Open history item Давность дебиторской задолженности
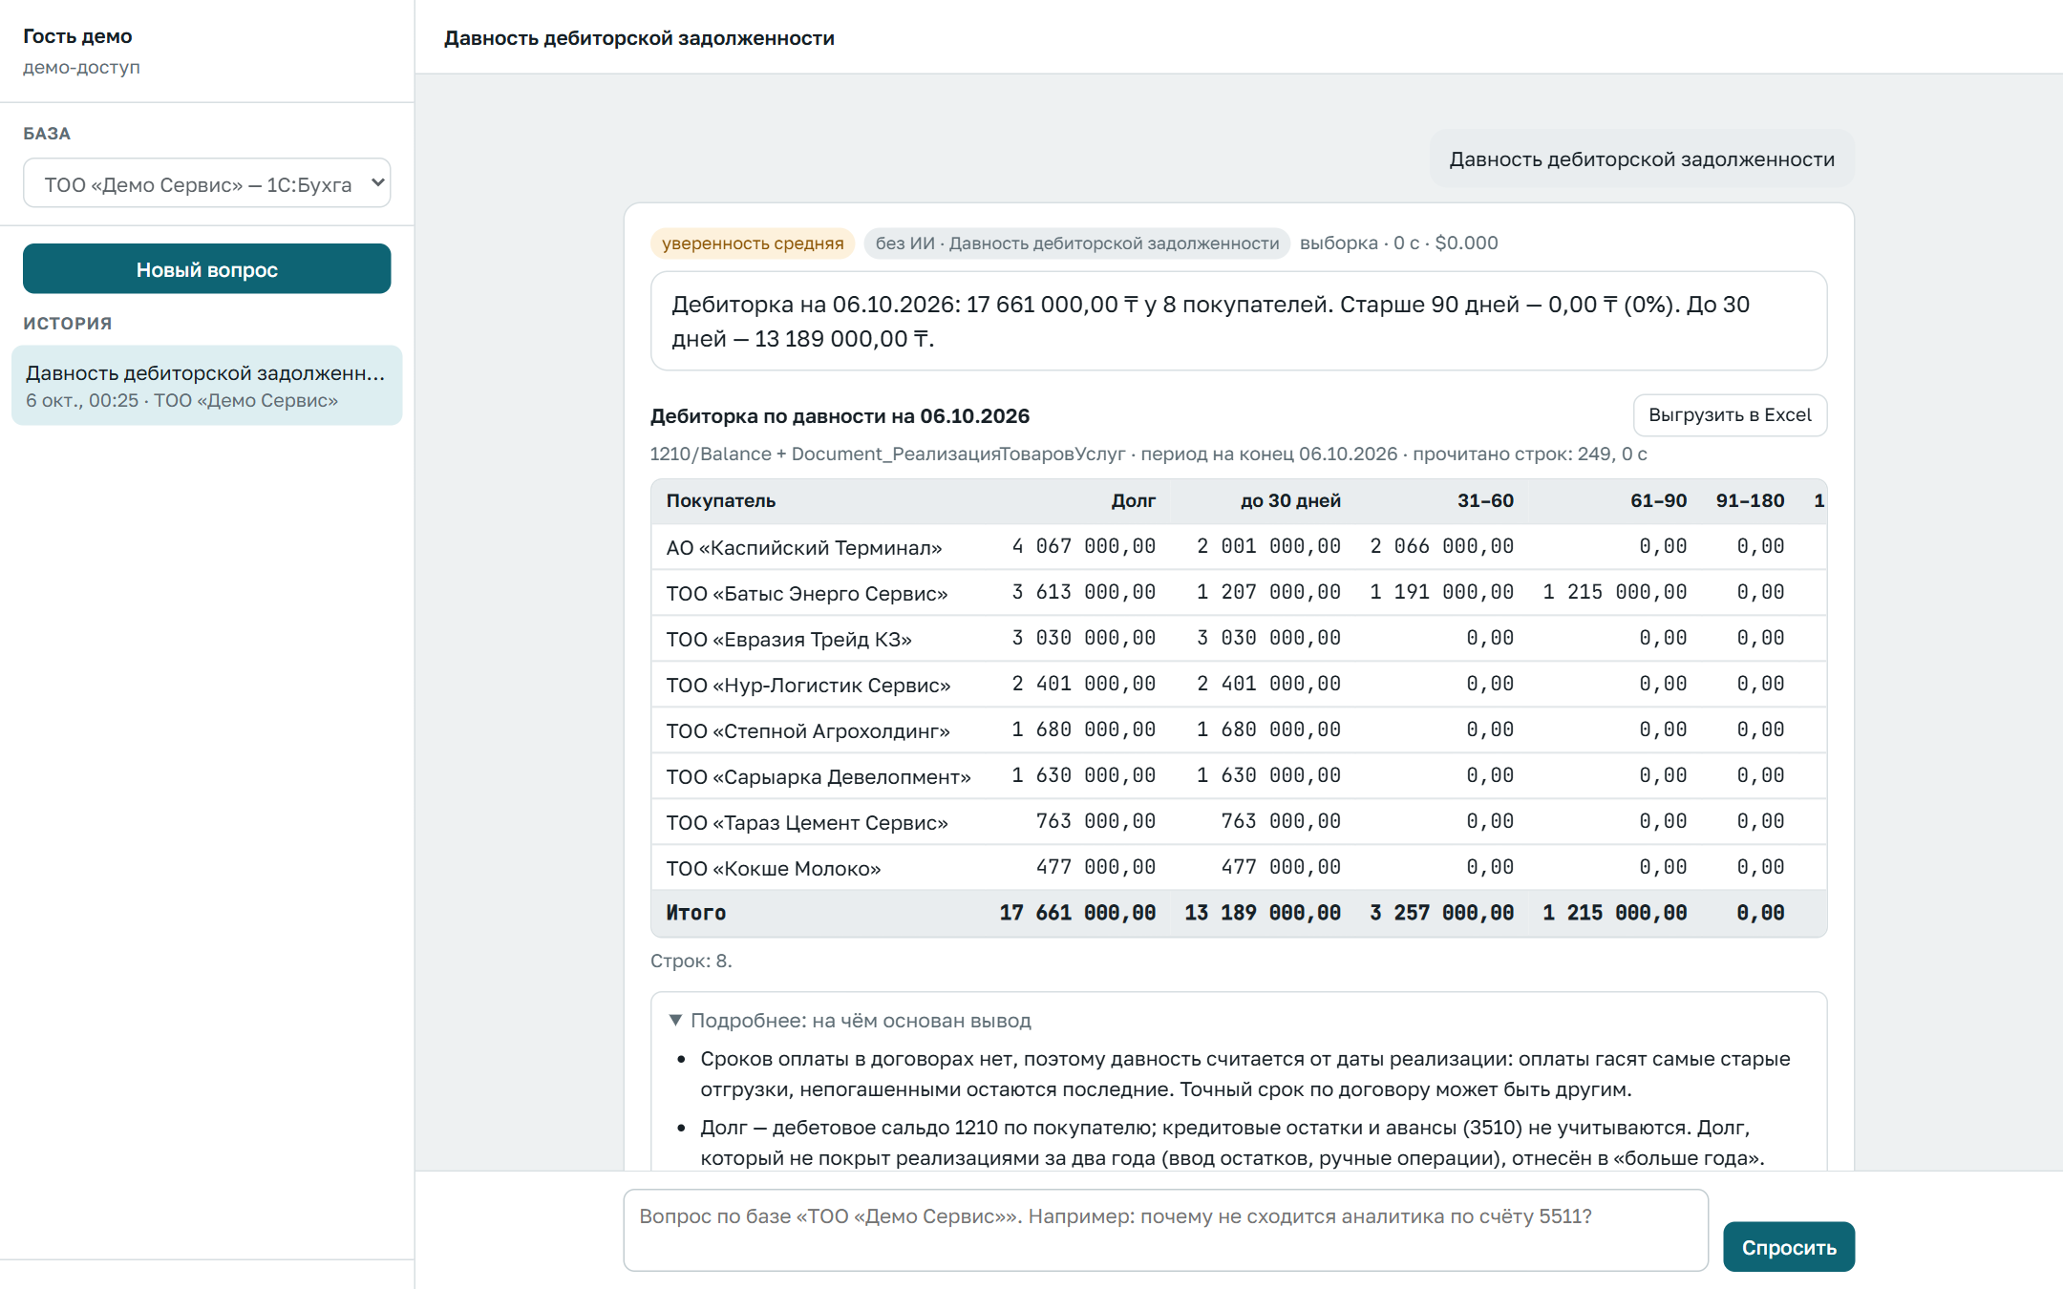2063x1289 pixels. pos(206,386)
